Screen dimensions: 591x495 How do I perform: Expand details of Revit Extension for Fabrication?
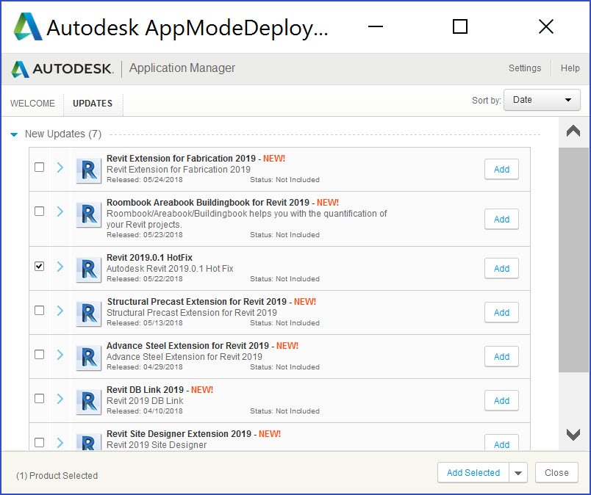(x=60, y=167)
